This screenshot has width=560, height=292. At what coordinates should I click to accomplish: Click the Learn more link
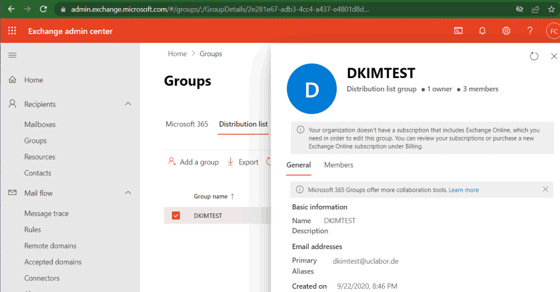(x=463, y=190)
